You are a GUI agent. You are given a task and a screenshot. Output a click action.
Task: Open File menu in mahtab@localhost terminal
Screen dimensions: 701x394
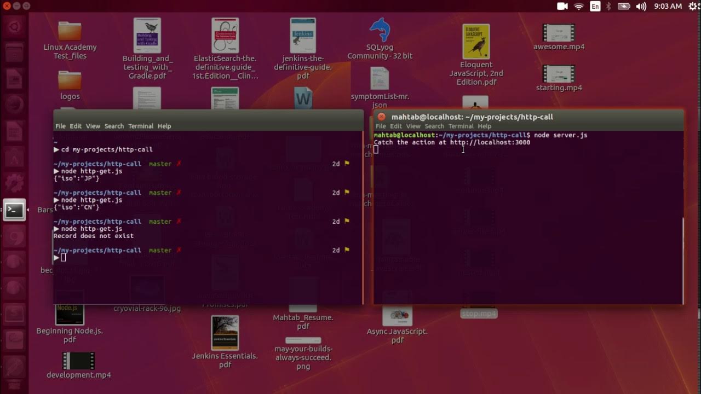pos(381,126)
